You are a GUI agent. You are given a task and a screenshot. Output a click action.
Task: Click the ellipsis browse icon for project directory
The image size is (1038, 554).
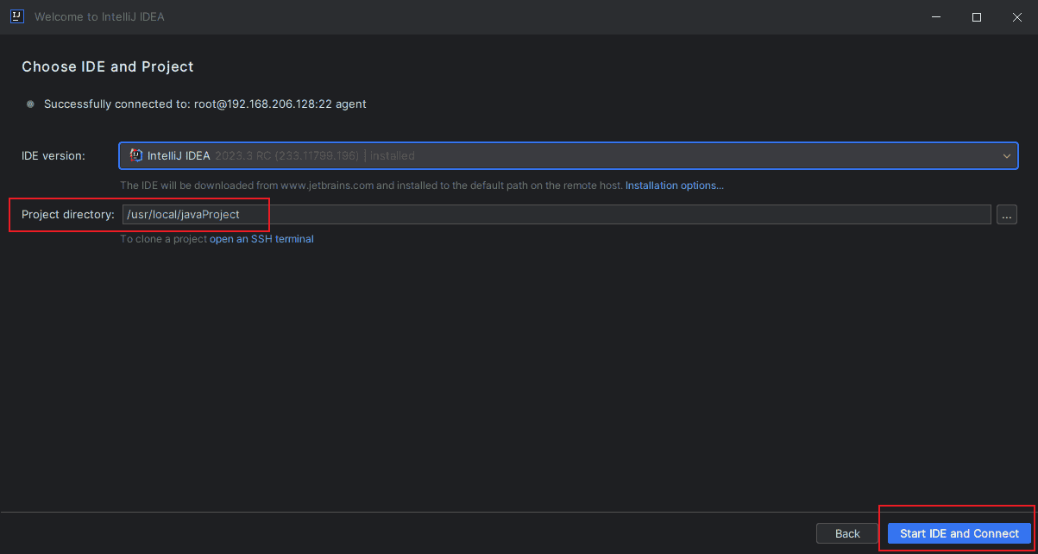(1006, 214)
